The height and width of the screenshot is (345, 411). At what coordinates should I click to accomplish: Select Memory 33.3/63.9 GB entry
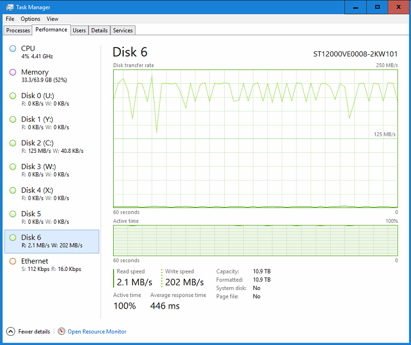(52, 76)
